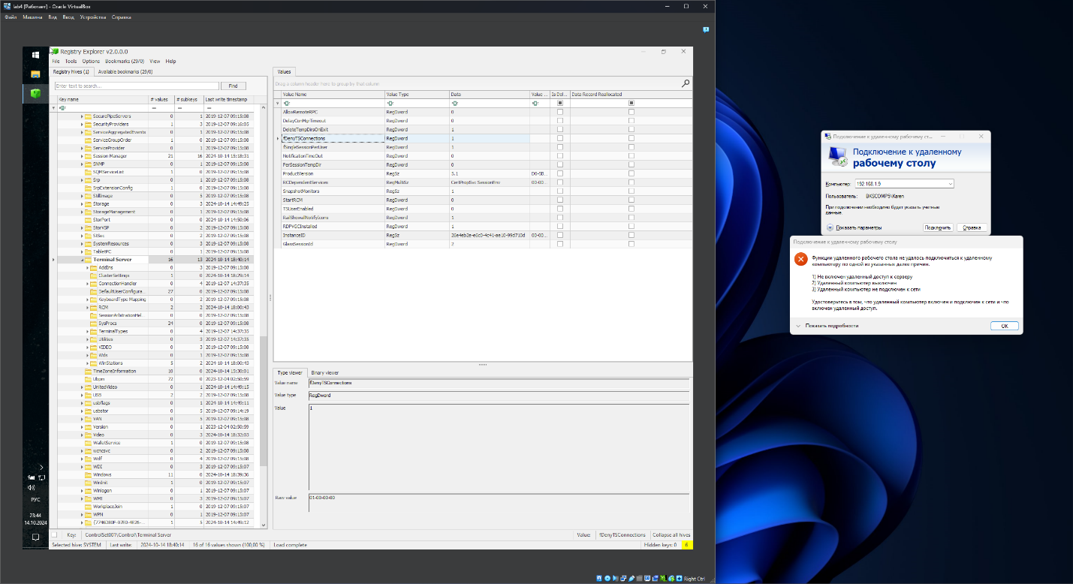
Task: Select the TimeZoneInformation key
Action: click(x=114, y=371)
